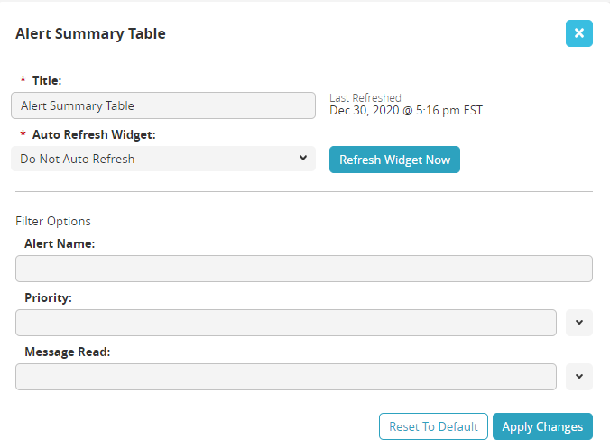Click the Refresh Widget Now button
This screenshot has height=448, width=610.
[x=394, y=160]
